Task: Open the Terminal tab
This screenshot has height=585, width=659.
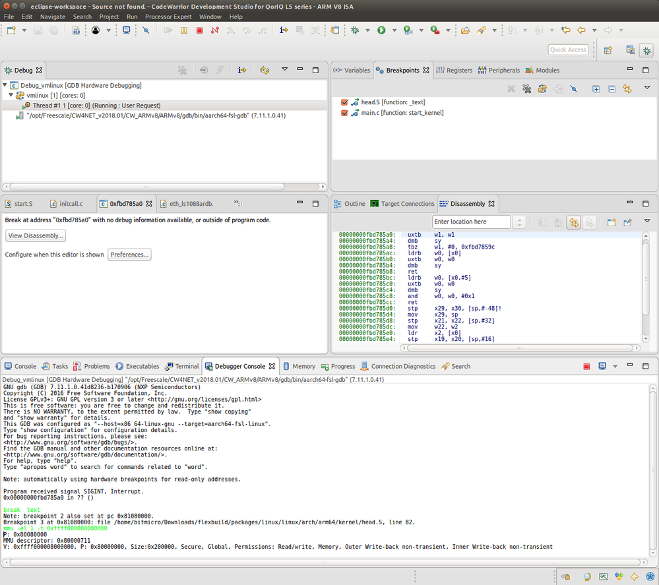Action: 182,367
